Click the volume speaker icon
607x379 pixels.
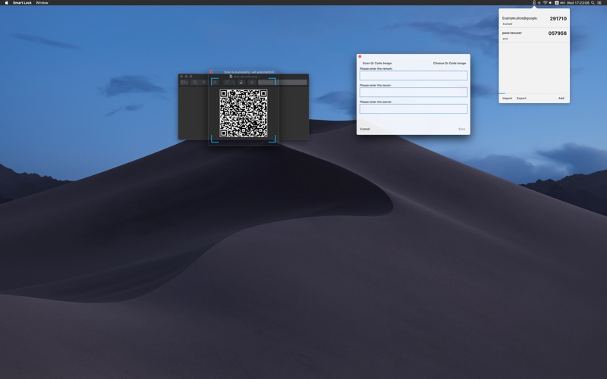click(x=551, y=3)
